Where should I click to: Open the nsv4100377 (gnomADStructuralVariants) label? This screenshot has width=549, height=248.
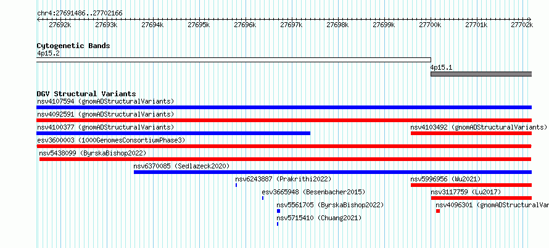[x=105, y=128]
